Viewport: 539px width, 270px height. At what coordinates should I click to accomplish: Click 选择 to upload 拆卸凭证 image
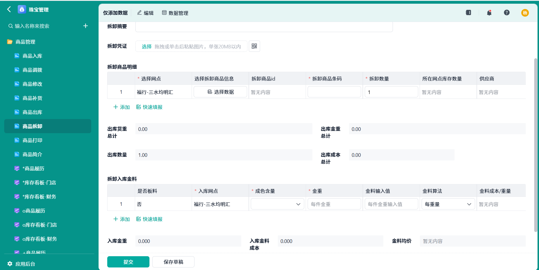pyautogui.click(x=147, y=46)
